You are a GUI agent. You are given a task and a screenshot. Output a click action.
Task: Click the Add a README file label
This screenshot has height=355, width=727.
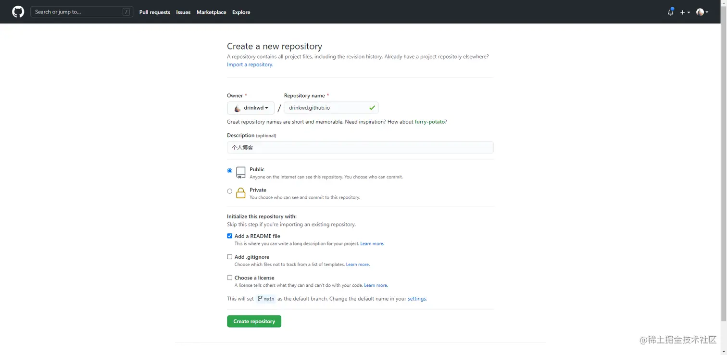[257, 236]
